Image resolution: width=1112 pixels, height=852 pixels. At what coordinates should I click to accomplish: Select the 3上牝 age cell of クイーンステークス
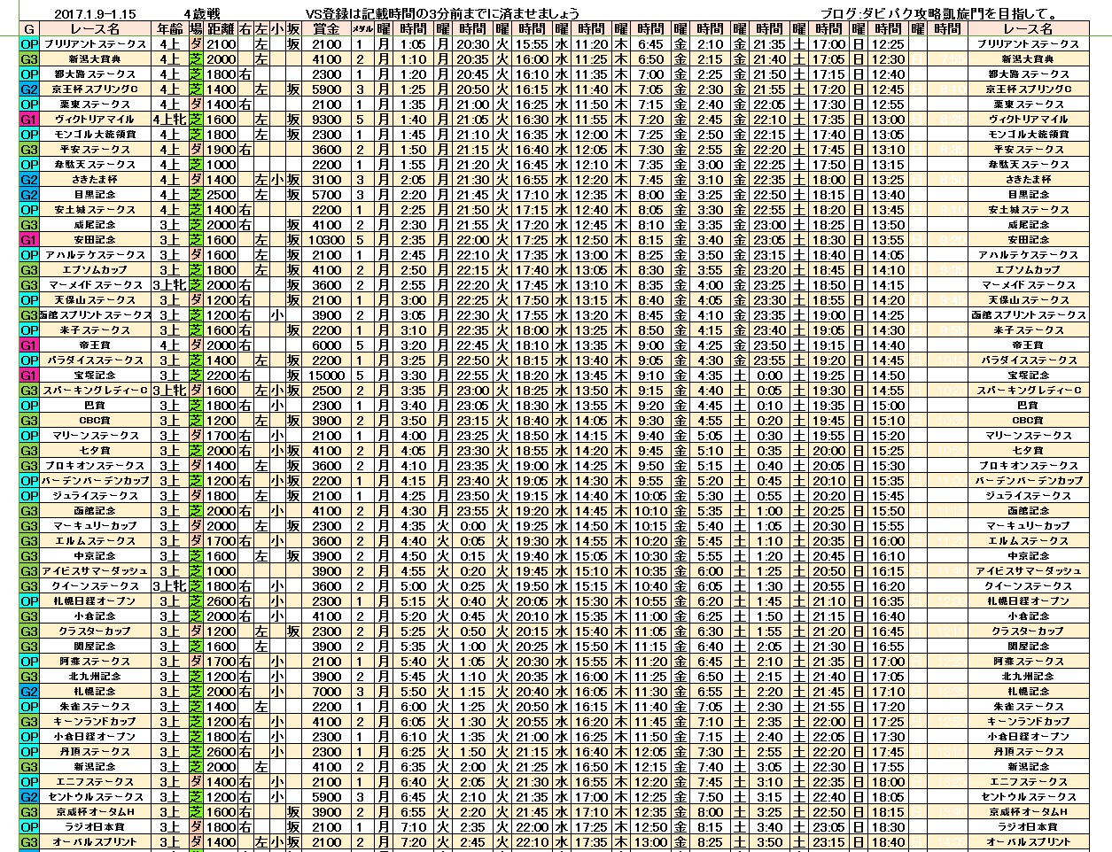pos(169,586)
